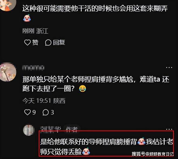Select the author reply about 导师捏肩膀捶背
The height and width of the screenshot is (159, 178).
coord(107,146)
